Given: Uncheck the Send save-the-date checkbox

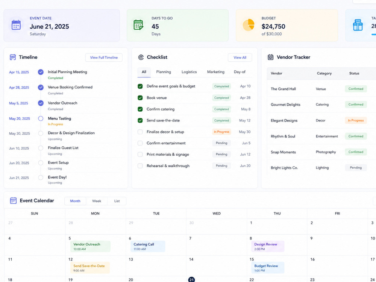Looking at the screenshot, I should (x=140, y=120).
